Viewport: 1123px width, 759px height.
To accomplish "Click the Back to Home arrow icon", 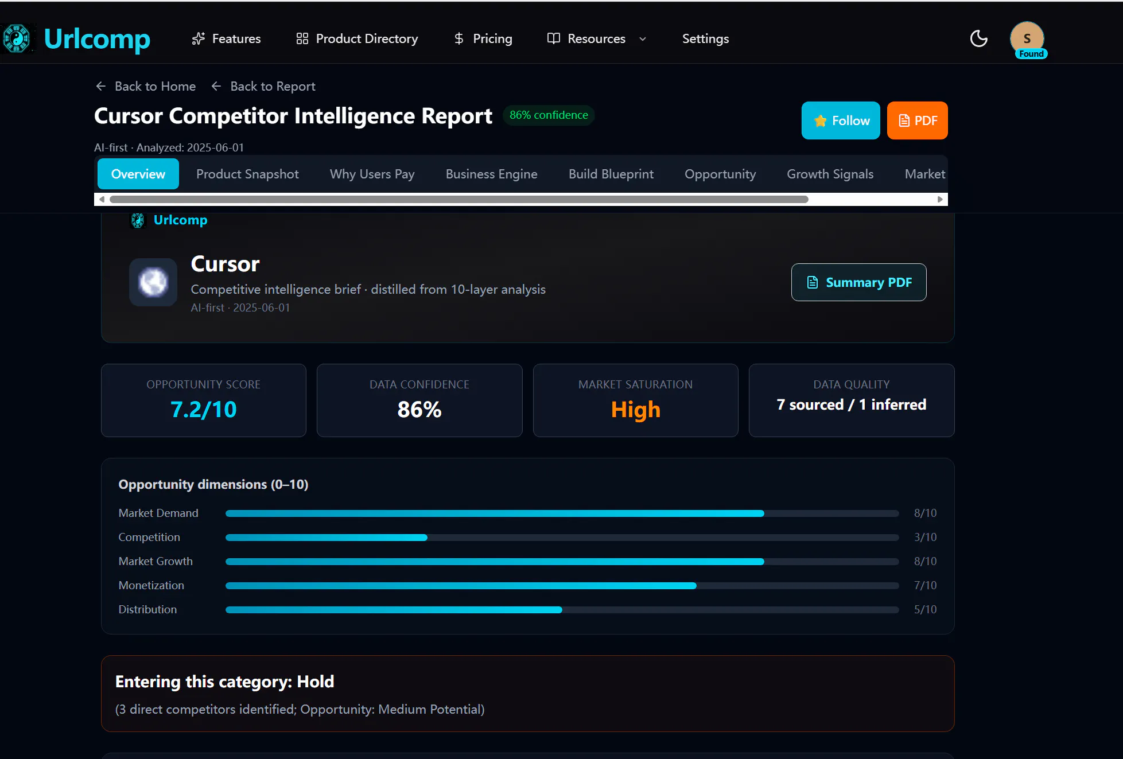I will (x=101, y=86).
